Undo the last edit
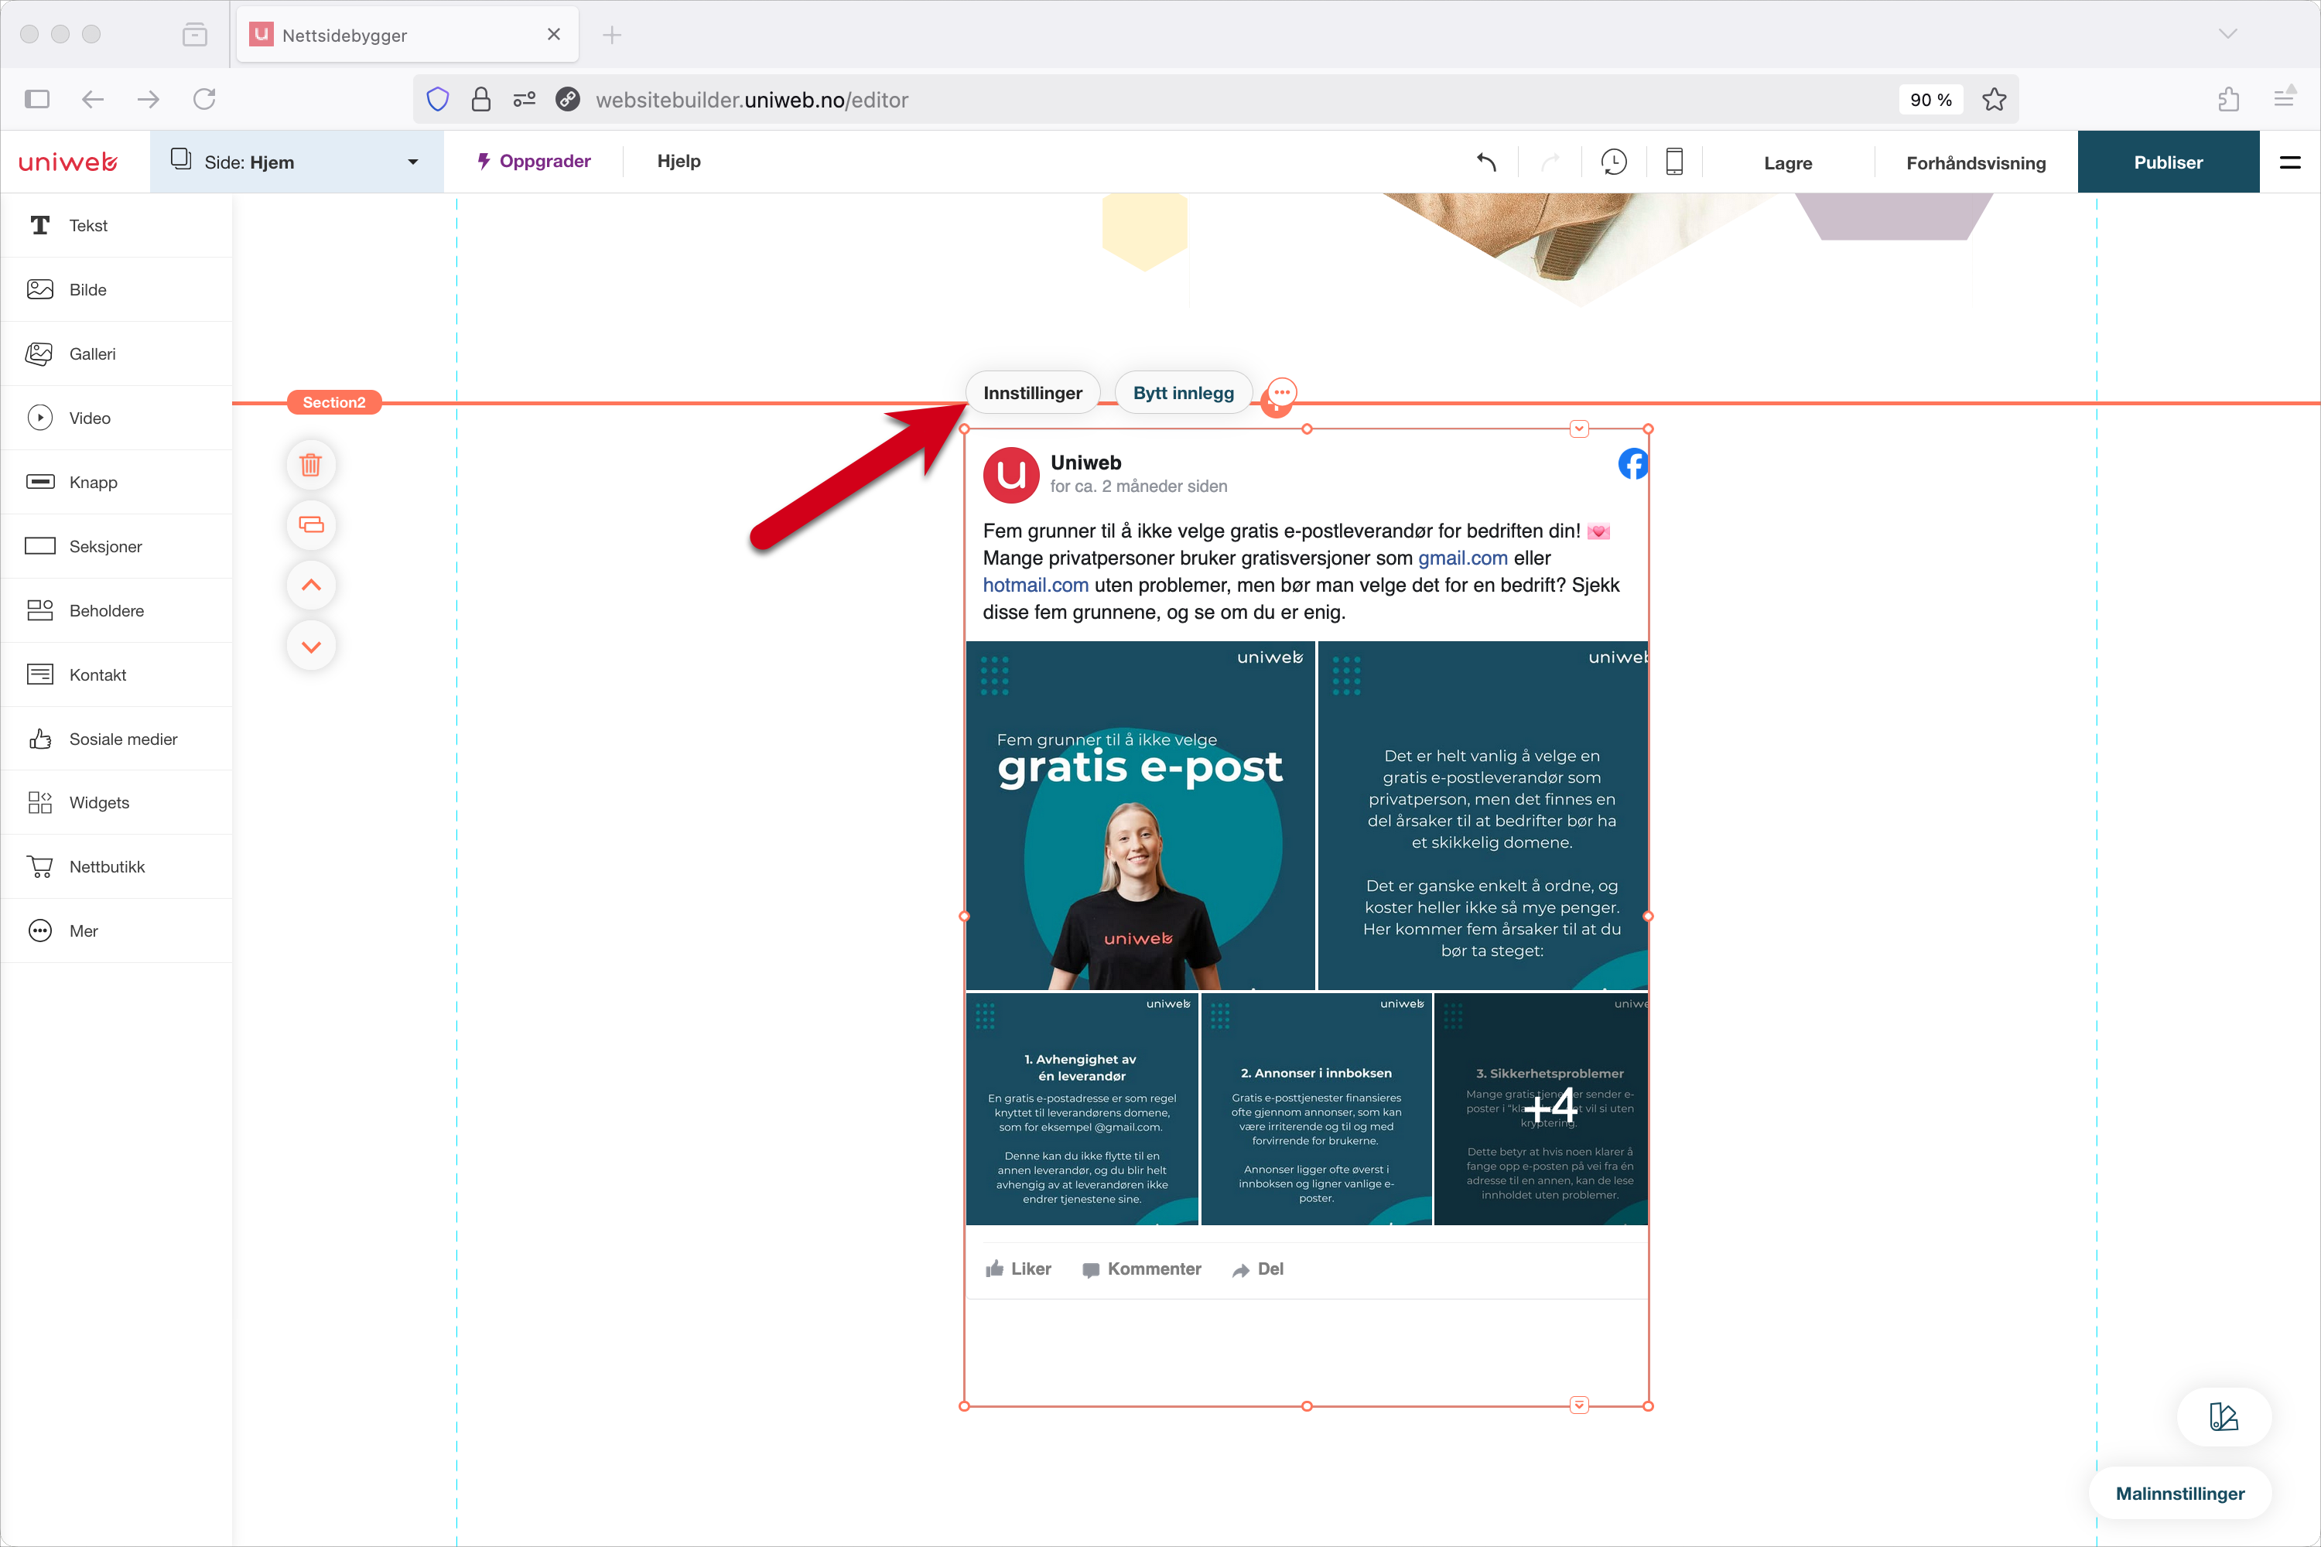 [x=1486, y=162]
